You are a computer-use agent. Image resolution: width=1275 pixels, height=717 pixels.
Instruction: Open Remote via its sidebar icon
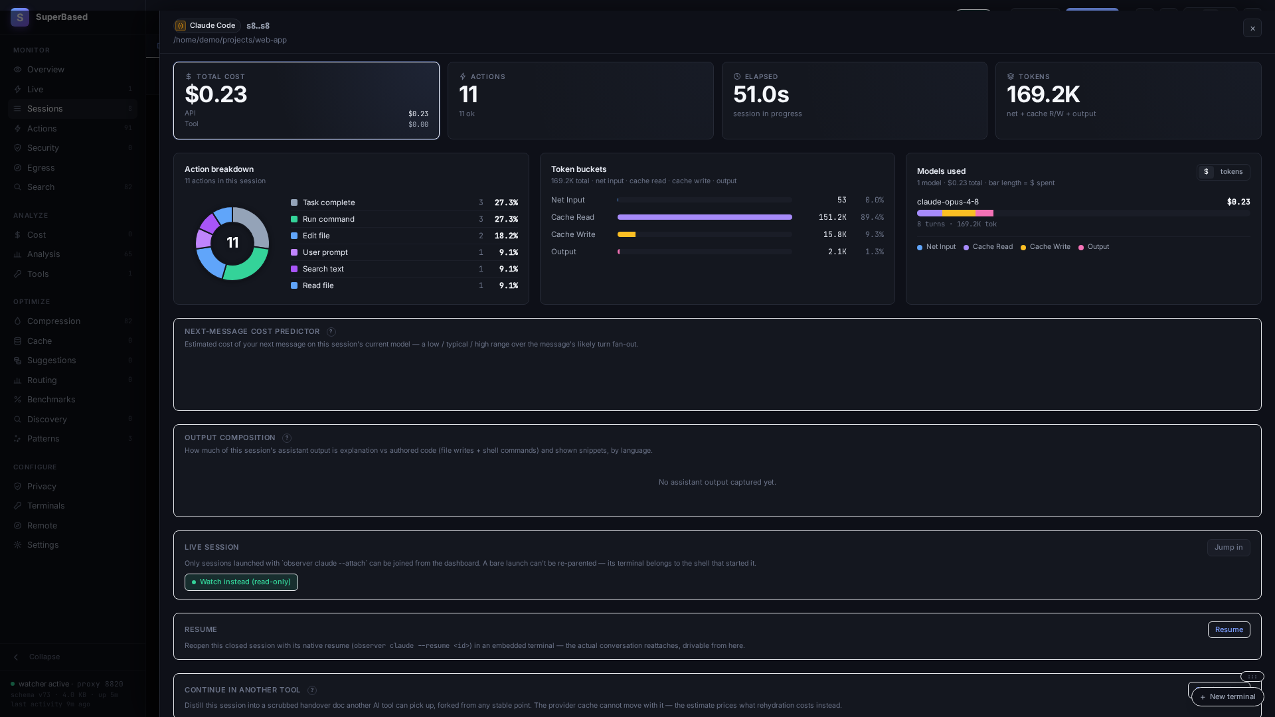coord(18,526)
